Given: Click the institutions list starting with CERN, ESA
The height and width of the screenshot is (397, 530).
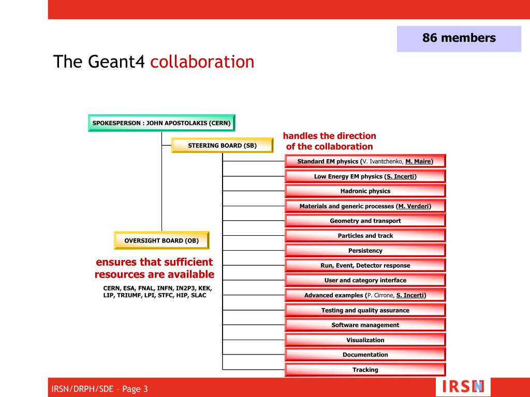Looking at the screenshot, I should coord(157,292).
